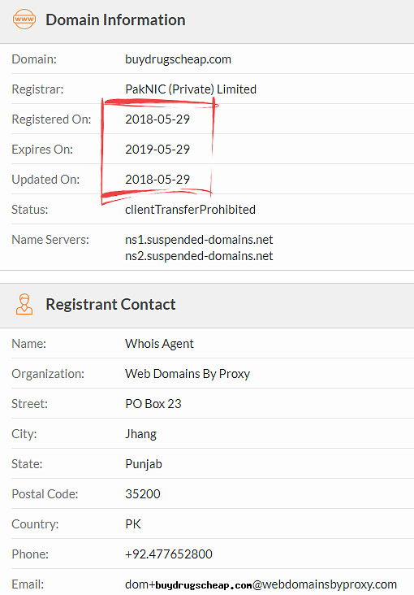The height and width of the screenshot is (595, 414).
Task: Click Updated On date 2018-05-29
Action: (x=157, y=179)
